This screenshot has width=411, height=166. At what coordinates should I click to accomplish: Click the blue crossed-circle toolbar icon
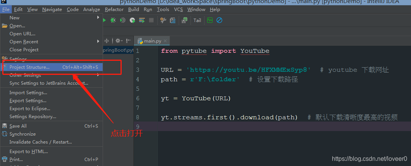(219, 20)
